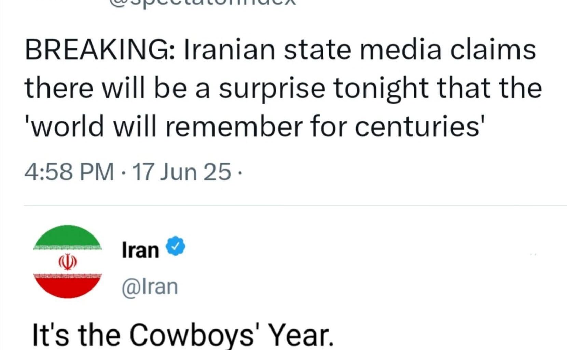Open the @Iran handle link
567x350 pixels.
click(x=150, y=286)
